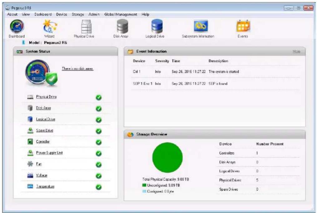Screen dimensions: 317x213
Task: Open the Controller status link
Action: pyautogui.click(x=43, y=142)
